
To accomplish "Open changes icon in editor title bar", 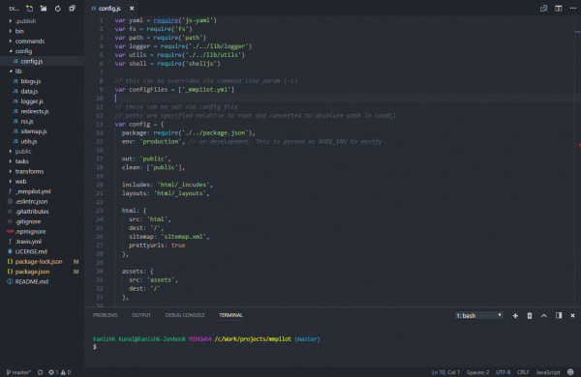I will tap(543, 8).
